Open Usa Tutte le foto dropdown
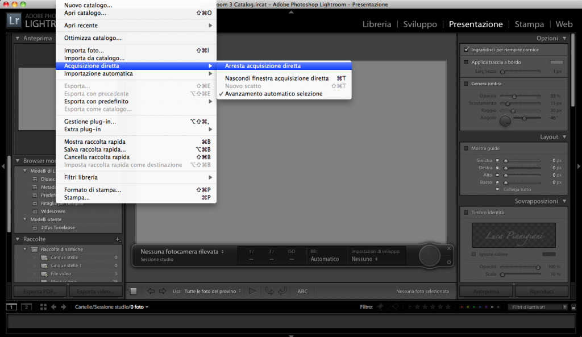Image resolution: width=582 pixels, height=337 pixels. coord(213,292)
